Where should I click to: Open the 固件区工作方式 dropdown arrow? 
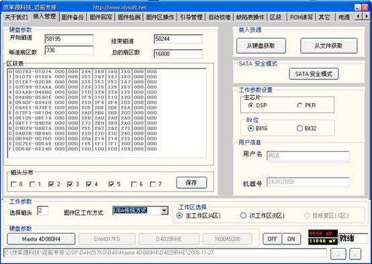point(164,210)
